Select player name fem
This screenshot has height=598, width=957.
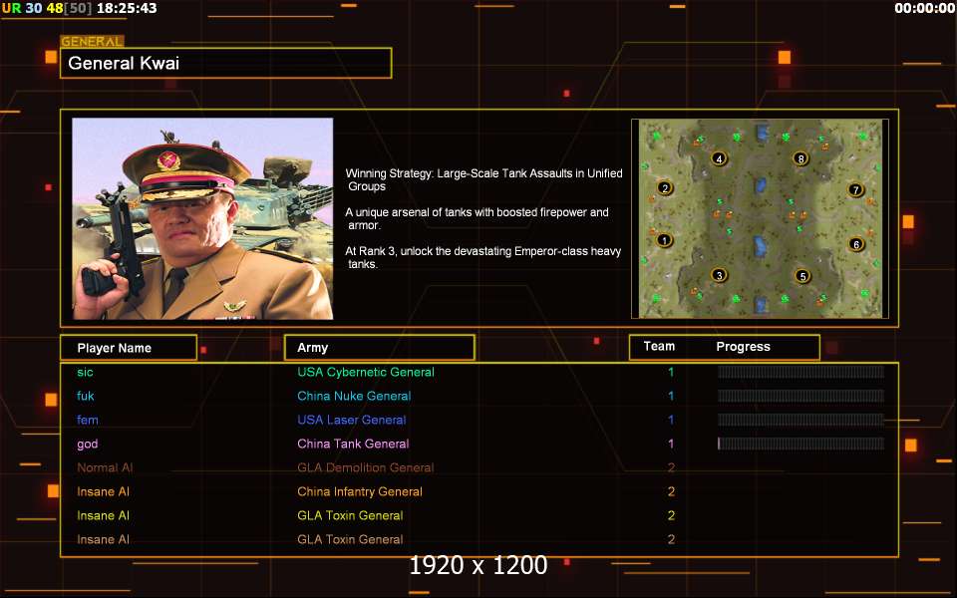(88, 420)
